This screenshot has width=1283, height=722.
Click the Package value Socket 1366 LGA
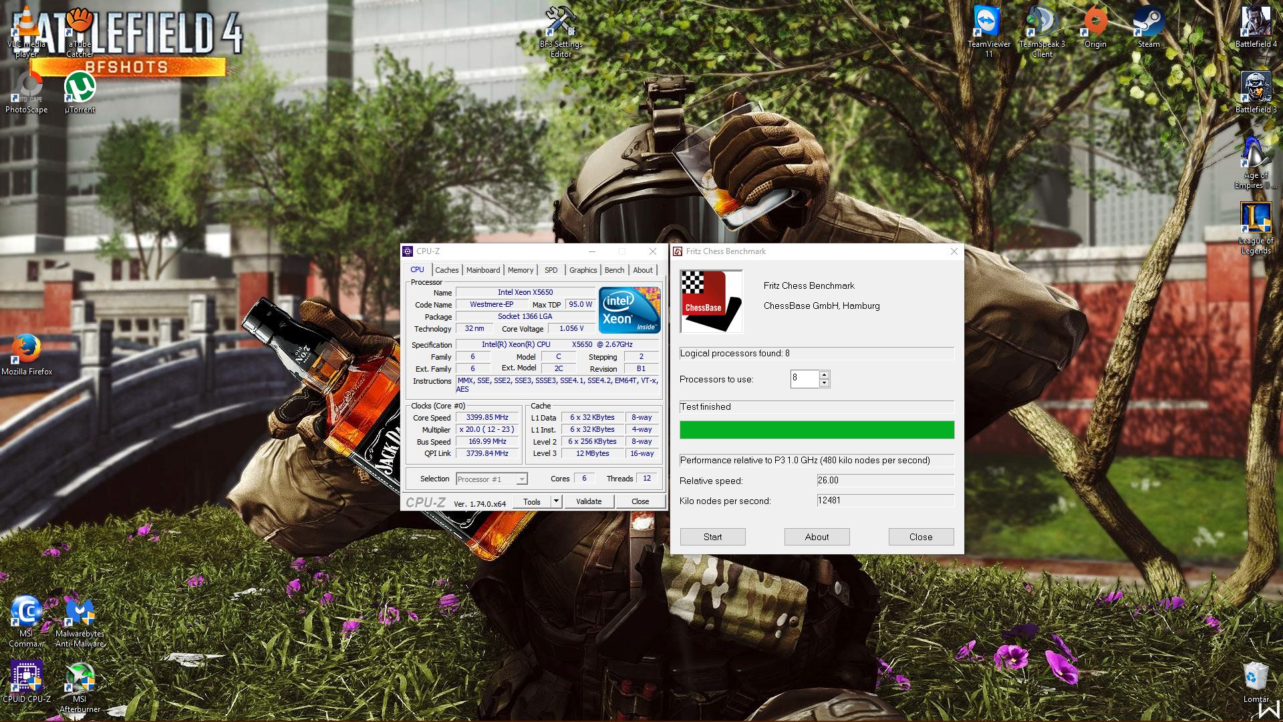525,316
